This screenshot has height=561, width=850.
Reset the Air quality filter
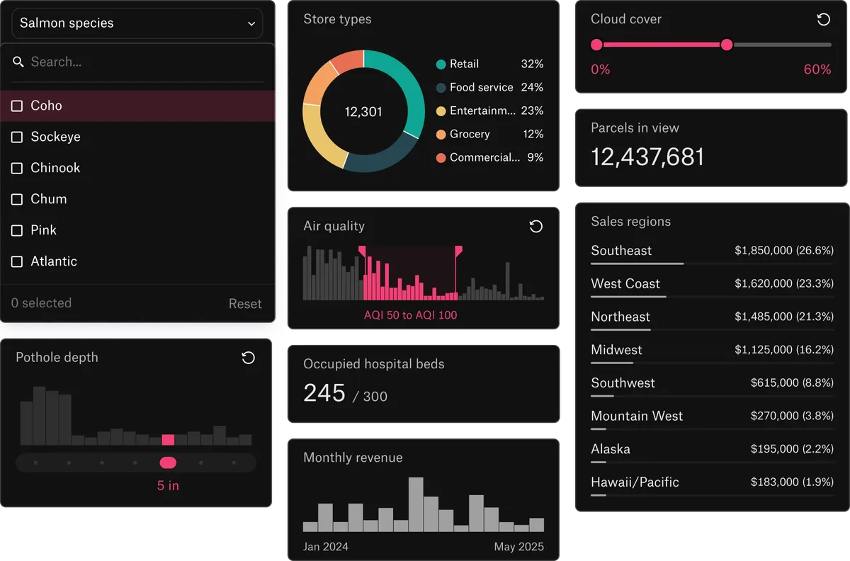click(536, 226)
